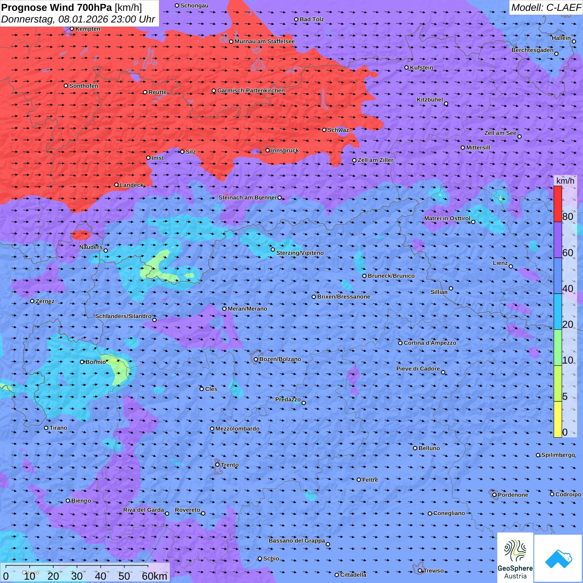This screenshot has width=583, height=583.
Task: Click the Belluno city marker
Action: (x=415, y=448)
